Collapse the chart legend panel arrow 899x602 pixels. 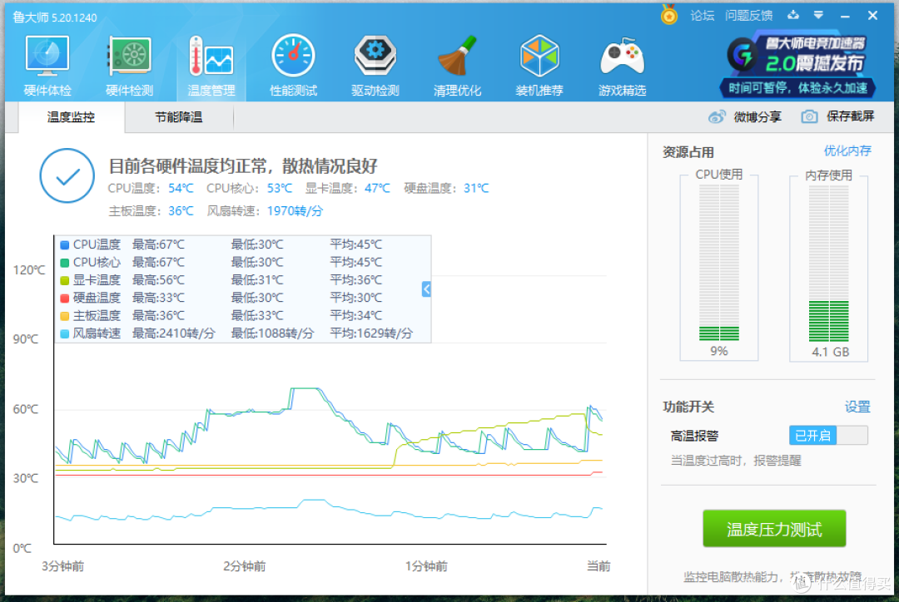click(426, 289)
